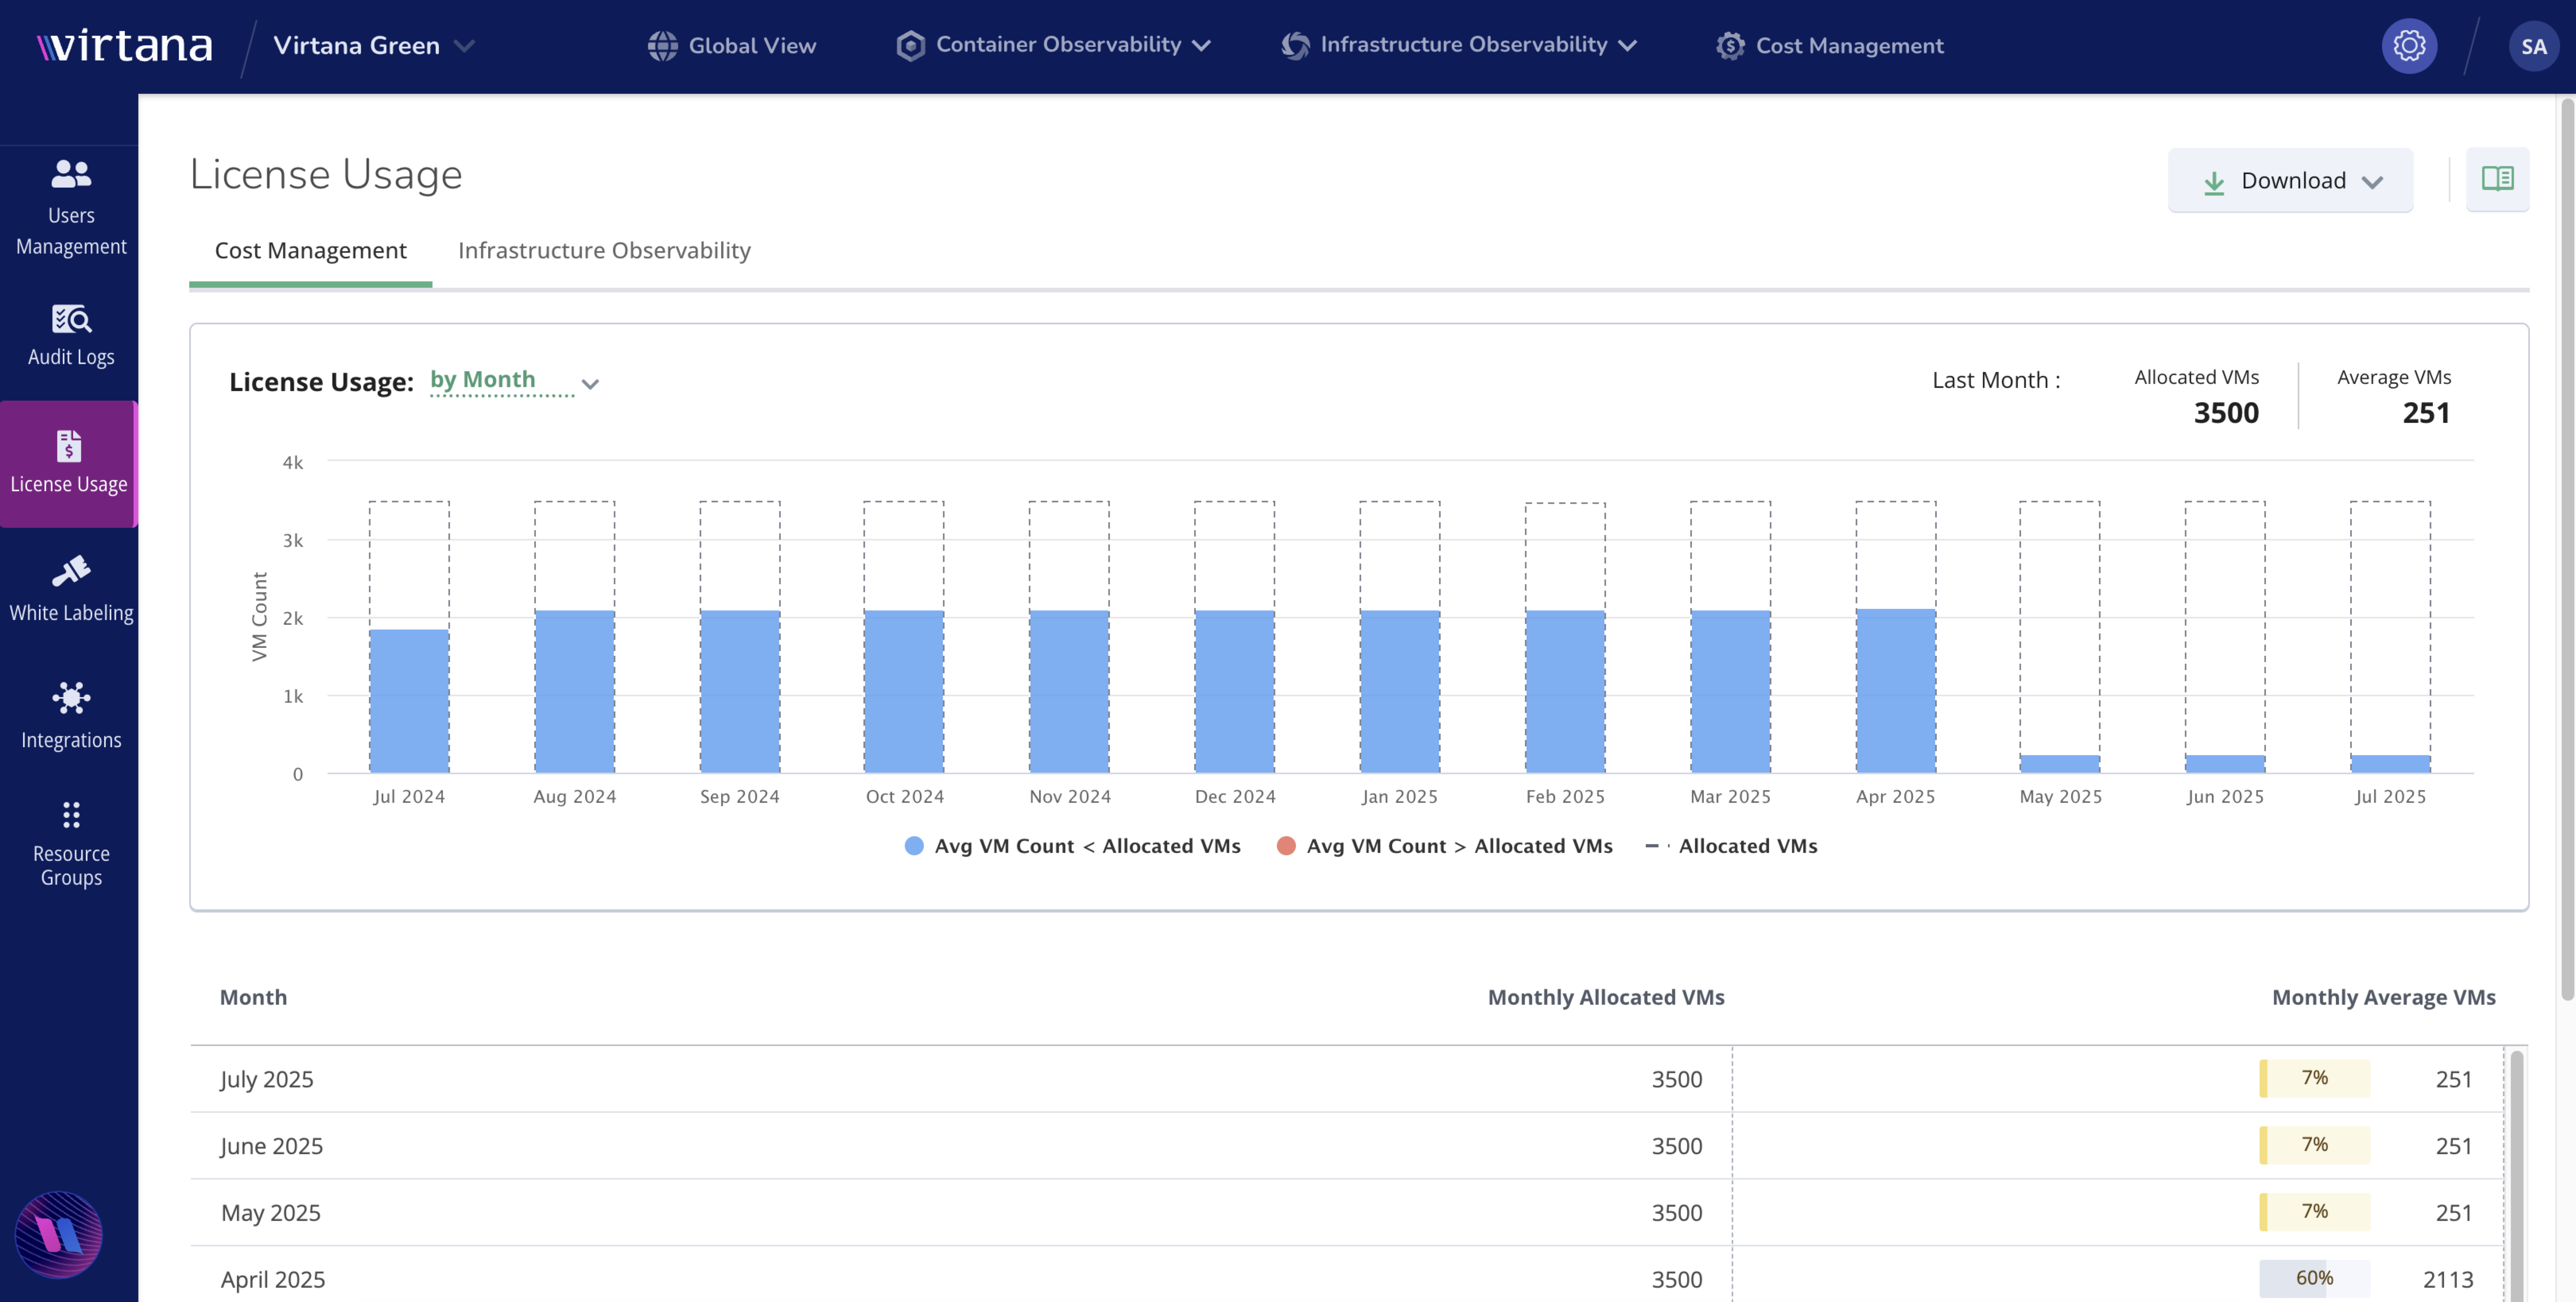
Task: Click the page vertical scrollbar
Action: tap(2567, 550)
